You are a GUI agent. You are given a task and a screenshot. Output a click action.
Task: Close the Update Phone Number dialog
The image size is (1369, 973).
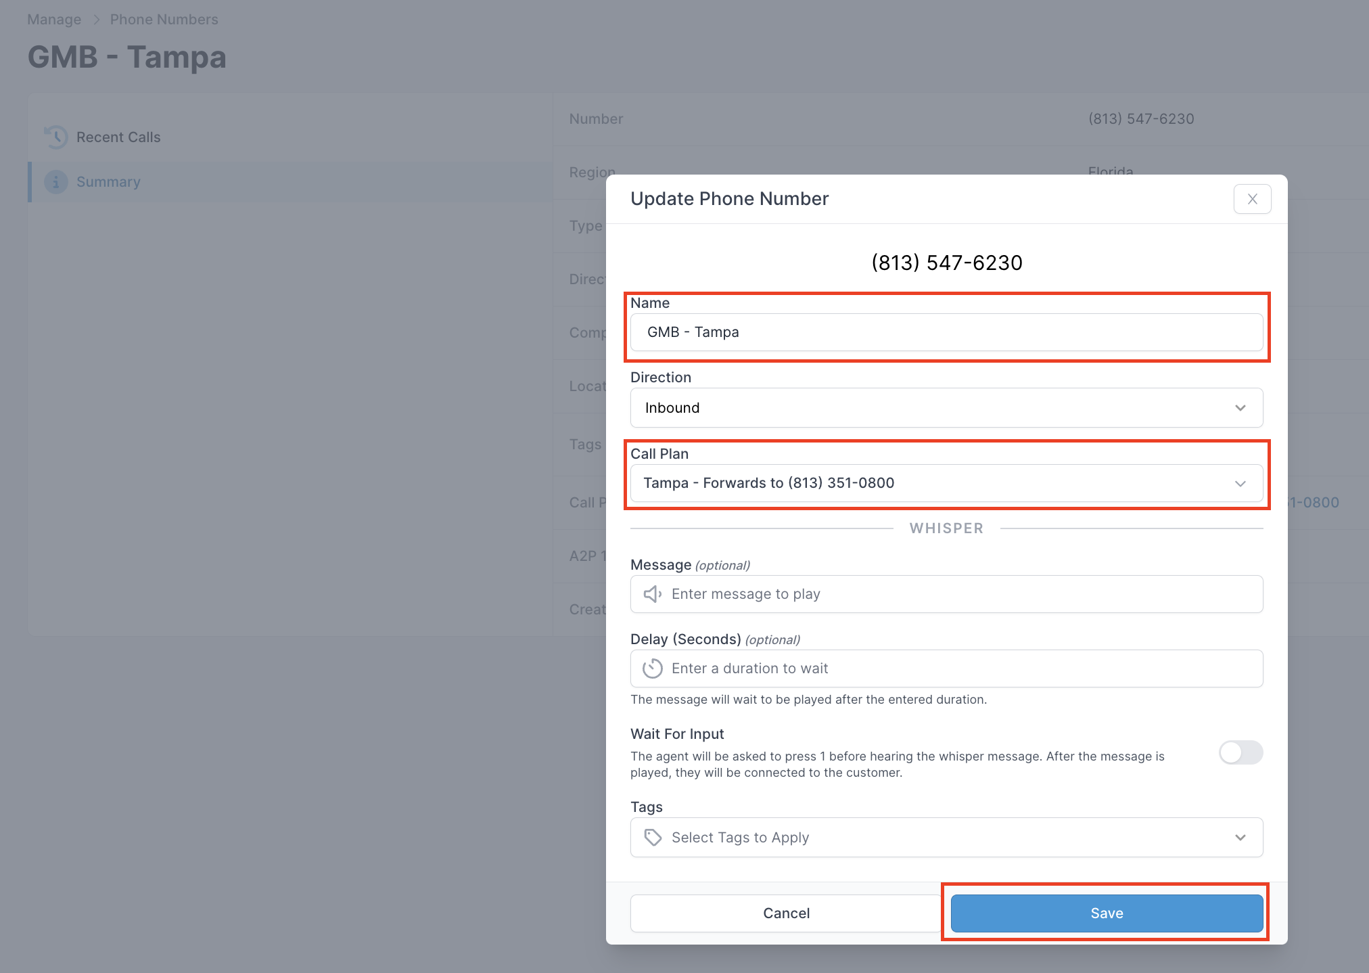(x=1252, y=199)
